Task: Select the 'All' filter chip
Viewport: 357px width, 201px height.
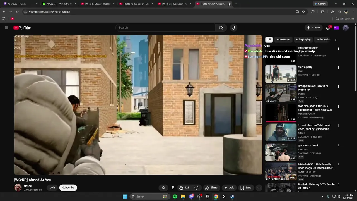Action: click(x=269, y=39)
